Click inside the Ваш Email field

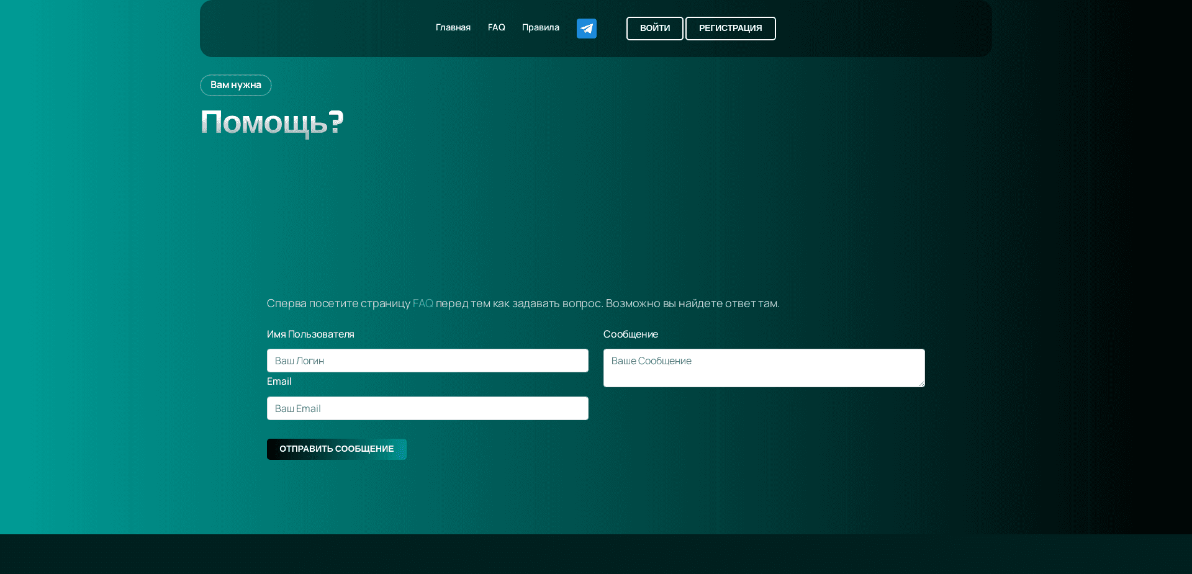tap(427, 408)
